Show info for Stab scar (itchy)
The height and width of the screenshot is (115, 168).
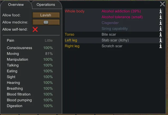160,40
